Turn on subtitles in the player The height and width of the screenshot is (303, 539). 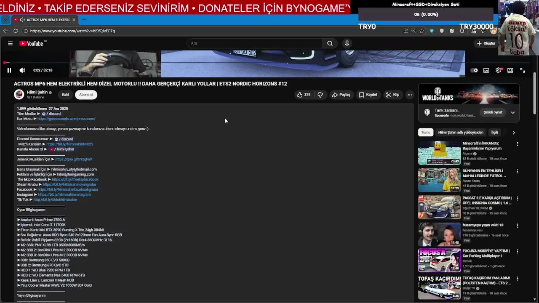[x=486, y=70]
